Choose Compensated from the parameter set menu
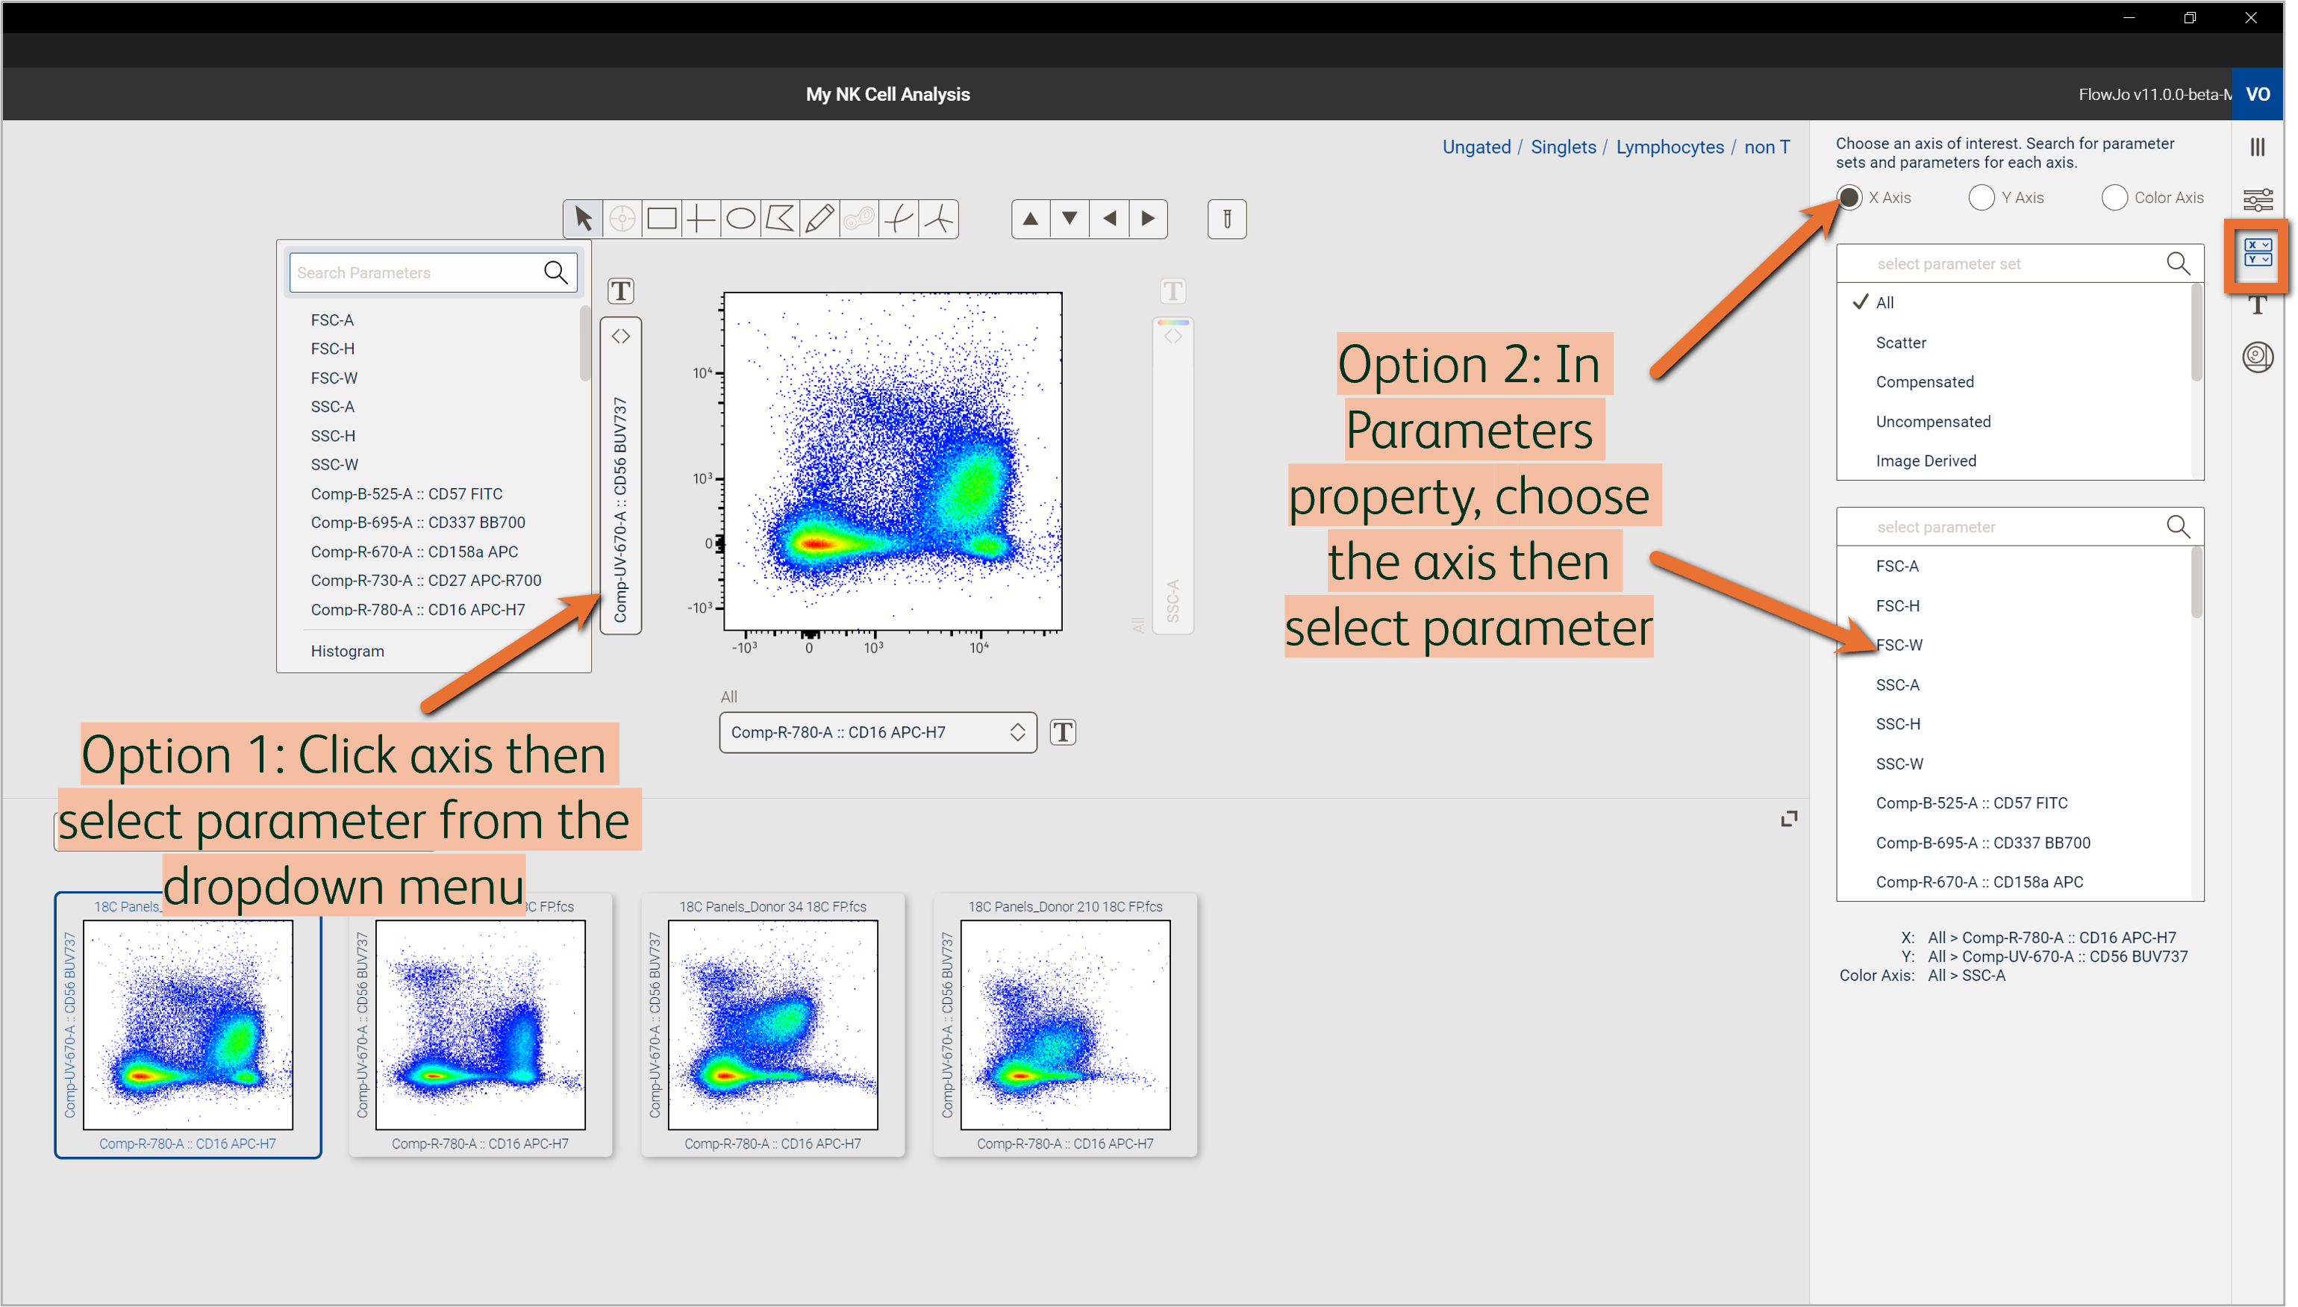Viewport: 2298px width, 1307px height. click(x=1924, y=381)
